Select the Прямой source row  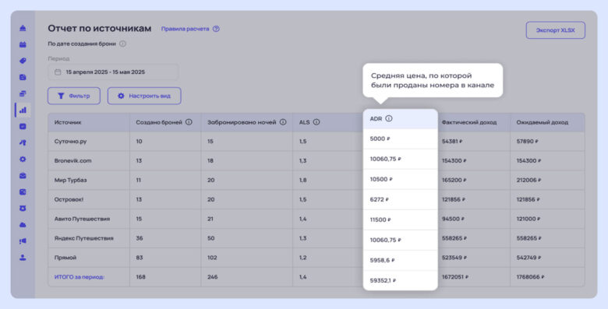[x=316, y=258]
